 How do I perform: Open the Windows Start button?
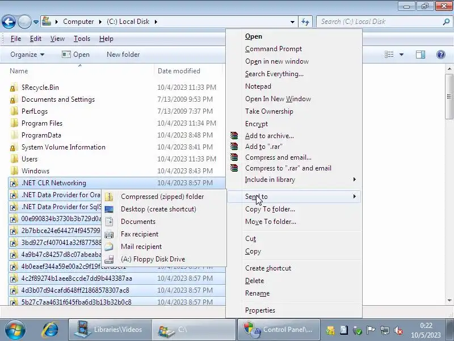coord(15,330)
